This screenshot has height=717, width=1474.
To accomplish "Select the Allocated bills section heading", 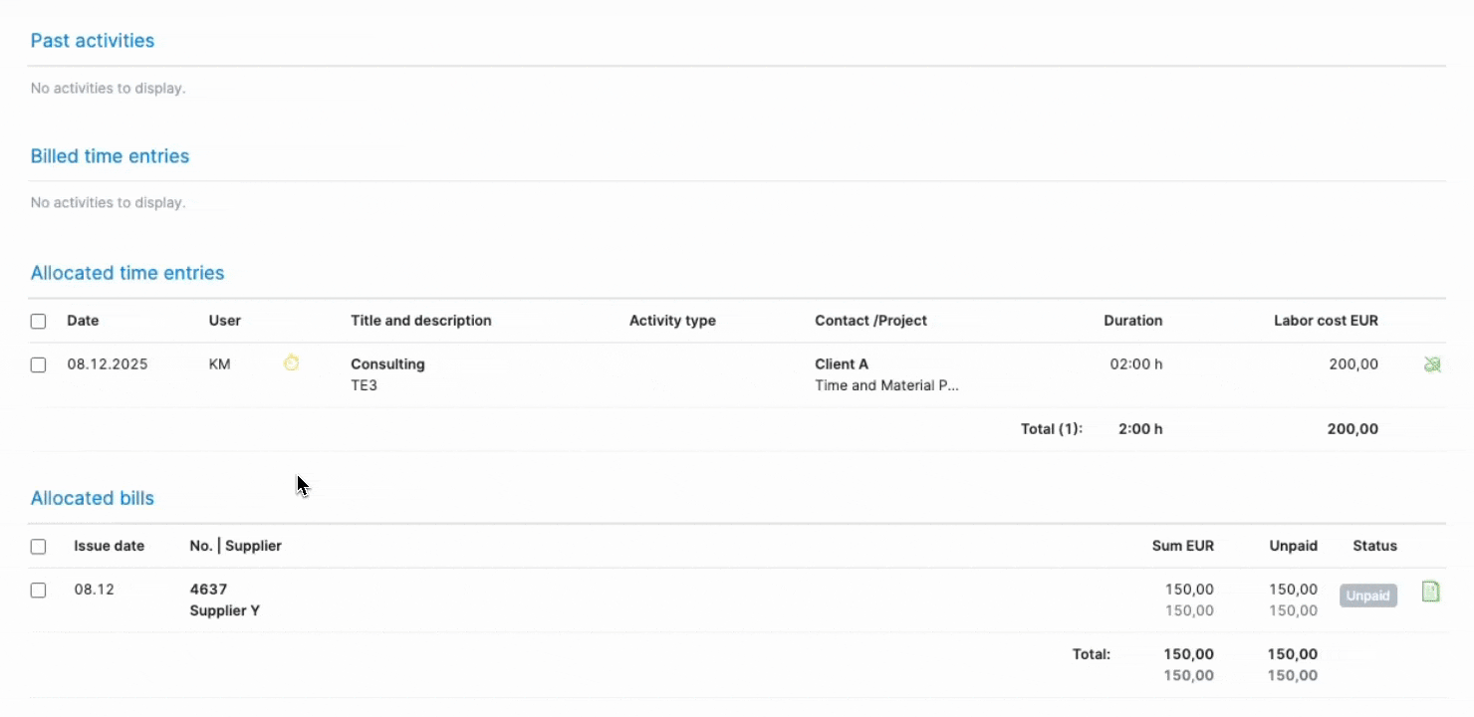I will pos(93,498).
